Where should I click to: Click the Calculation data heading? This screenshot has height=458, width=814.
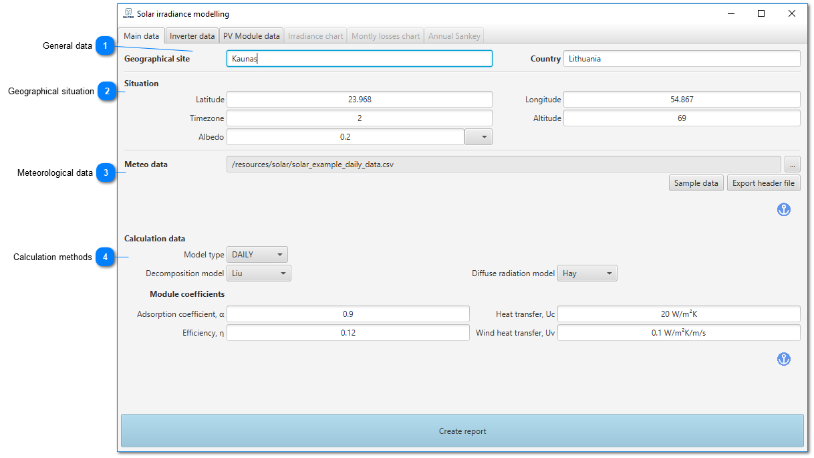(x=155, y=239)
